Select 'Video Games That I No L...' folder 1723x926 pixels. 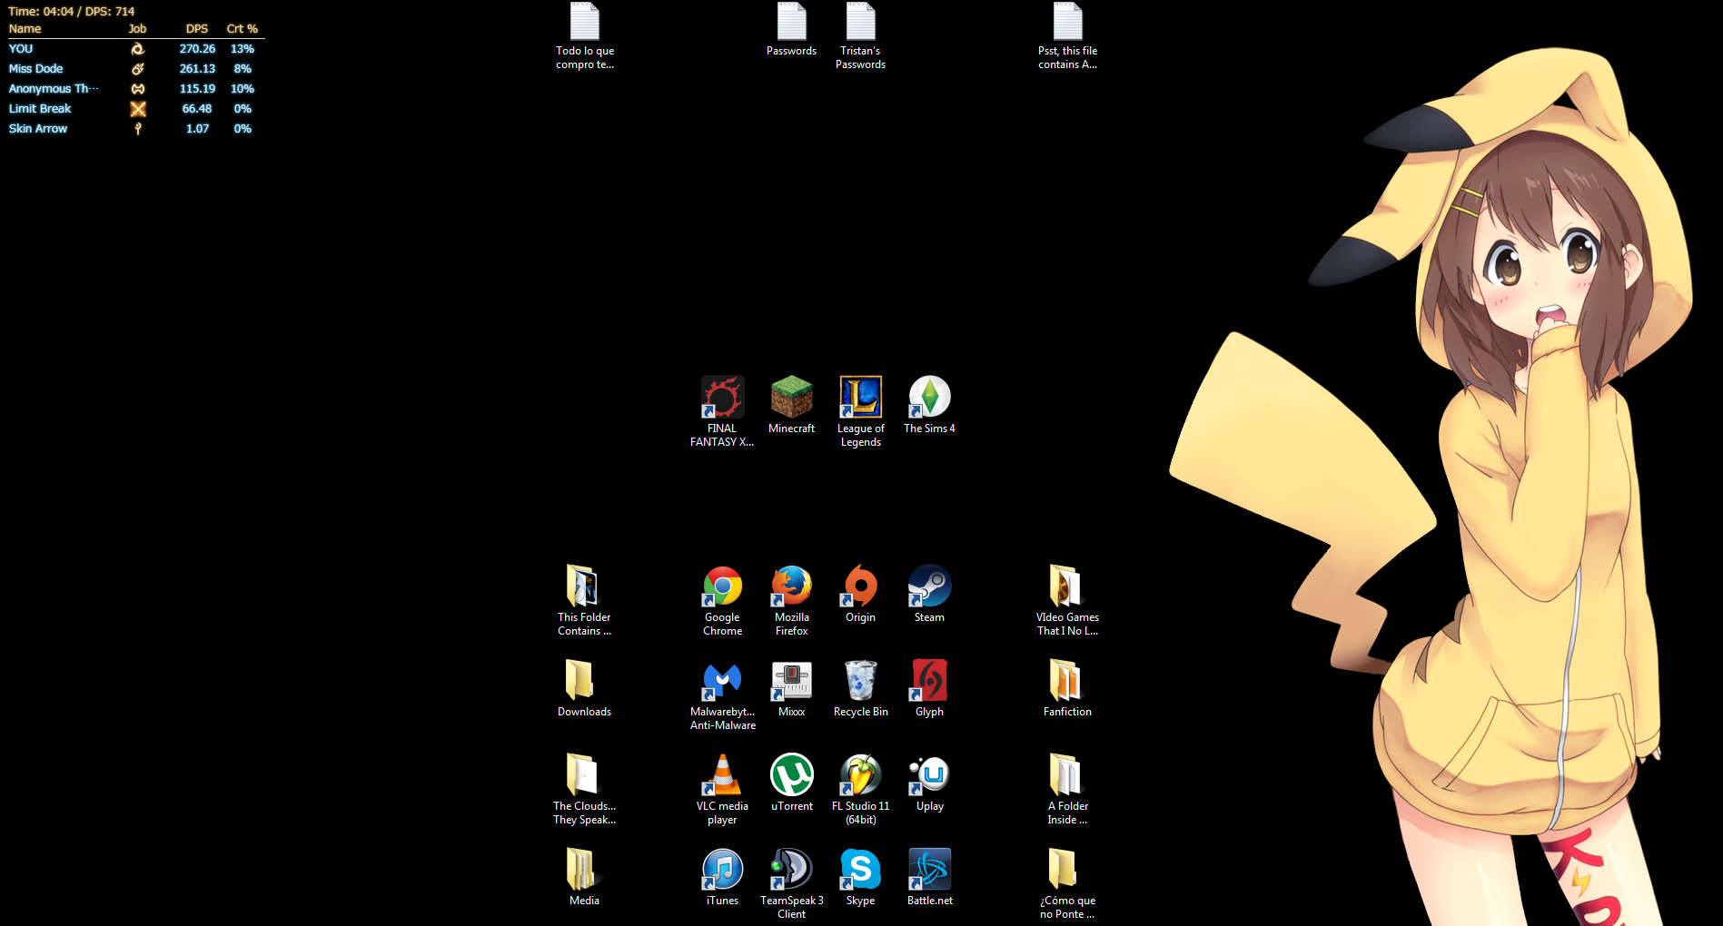click(x=1067, y=600)
